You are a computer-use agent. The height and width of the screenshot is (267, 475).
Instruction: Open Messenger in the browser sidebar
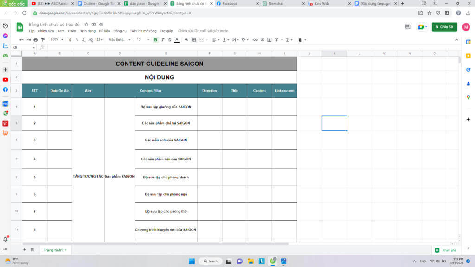coord(6,36)
